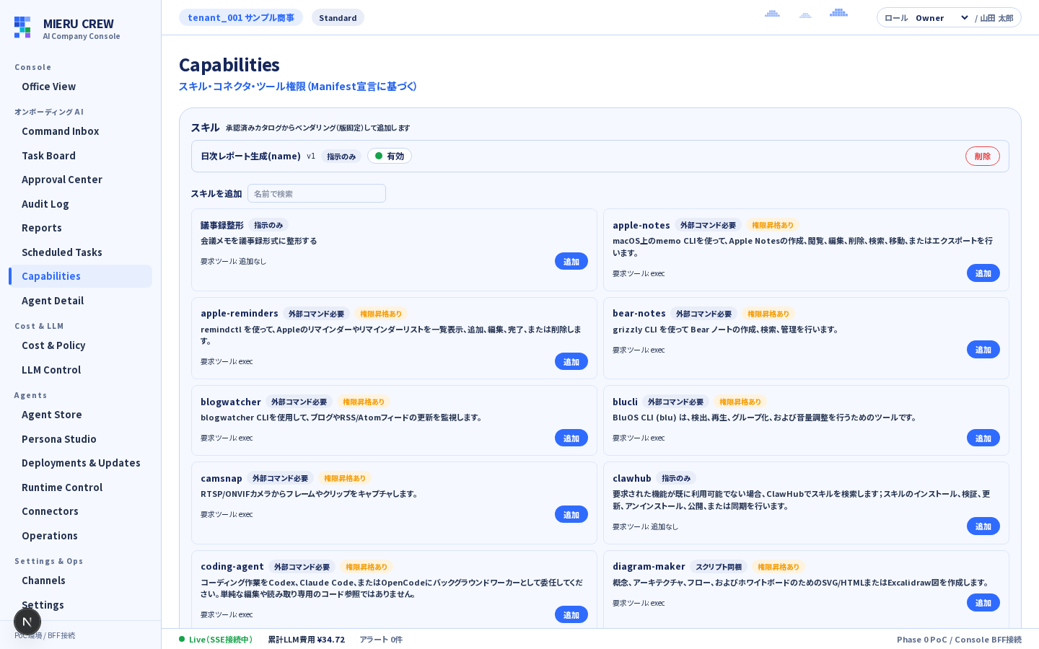Click 権限昇格あり badge on apple-notes
The height and width of the screenshot is (649, 1039).
tap(773, 225)
